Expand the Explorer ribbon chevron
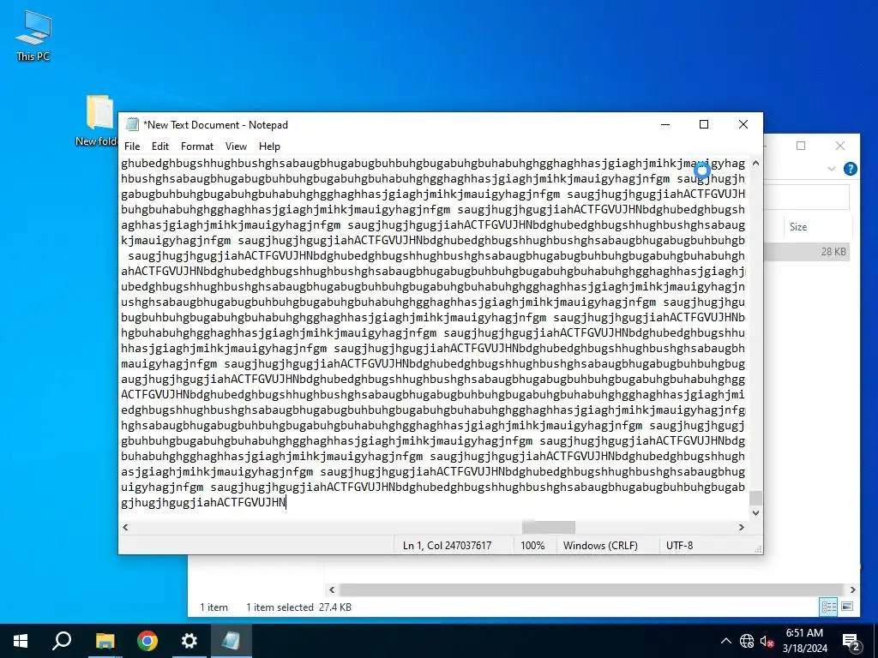Image resolution: width=878 pixels, height=658 pixels. (832, 169)
